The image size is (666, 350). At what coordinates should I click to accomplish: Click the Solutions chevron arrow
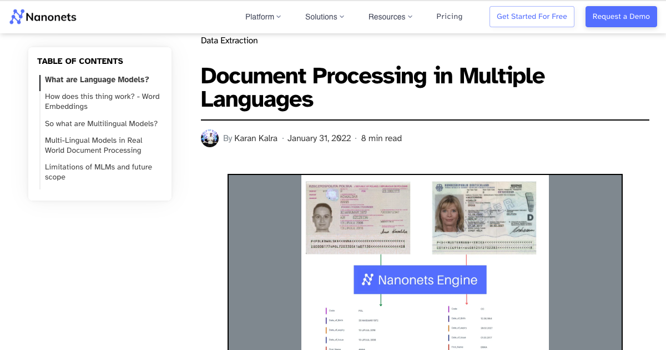pos(342,17)
